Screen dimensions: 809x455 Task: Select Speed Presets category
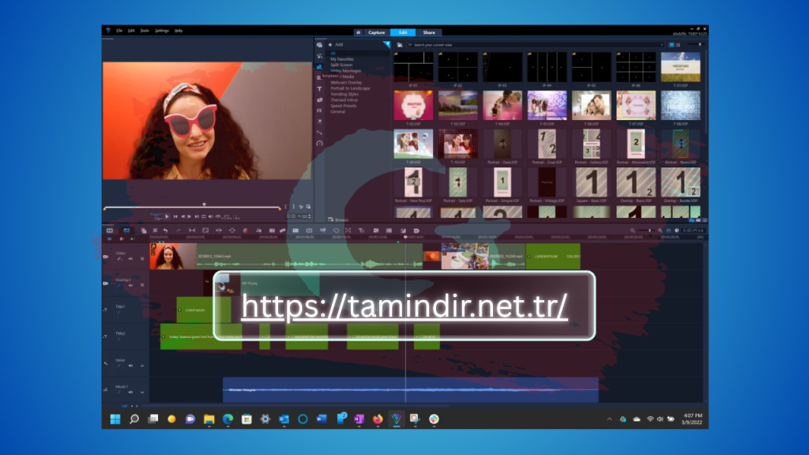click(343, 106)
